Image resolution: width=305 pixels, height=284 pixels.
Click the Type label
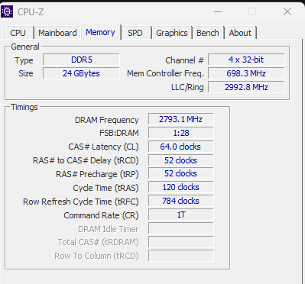point(24,60)
